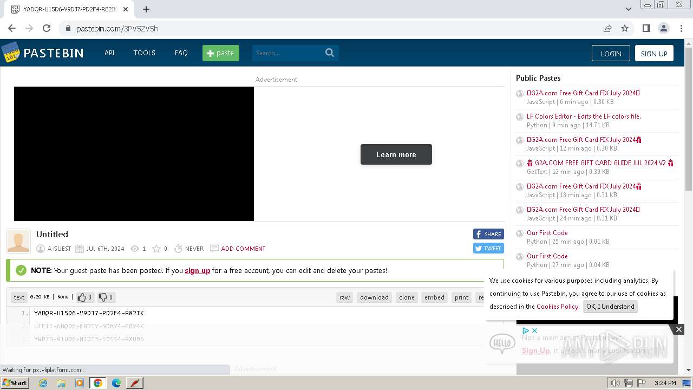Select the YADQR-U15D6 browser tab
The image size is (693, 390).
(x=70, y=9)
